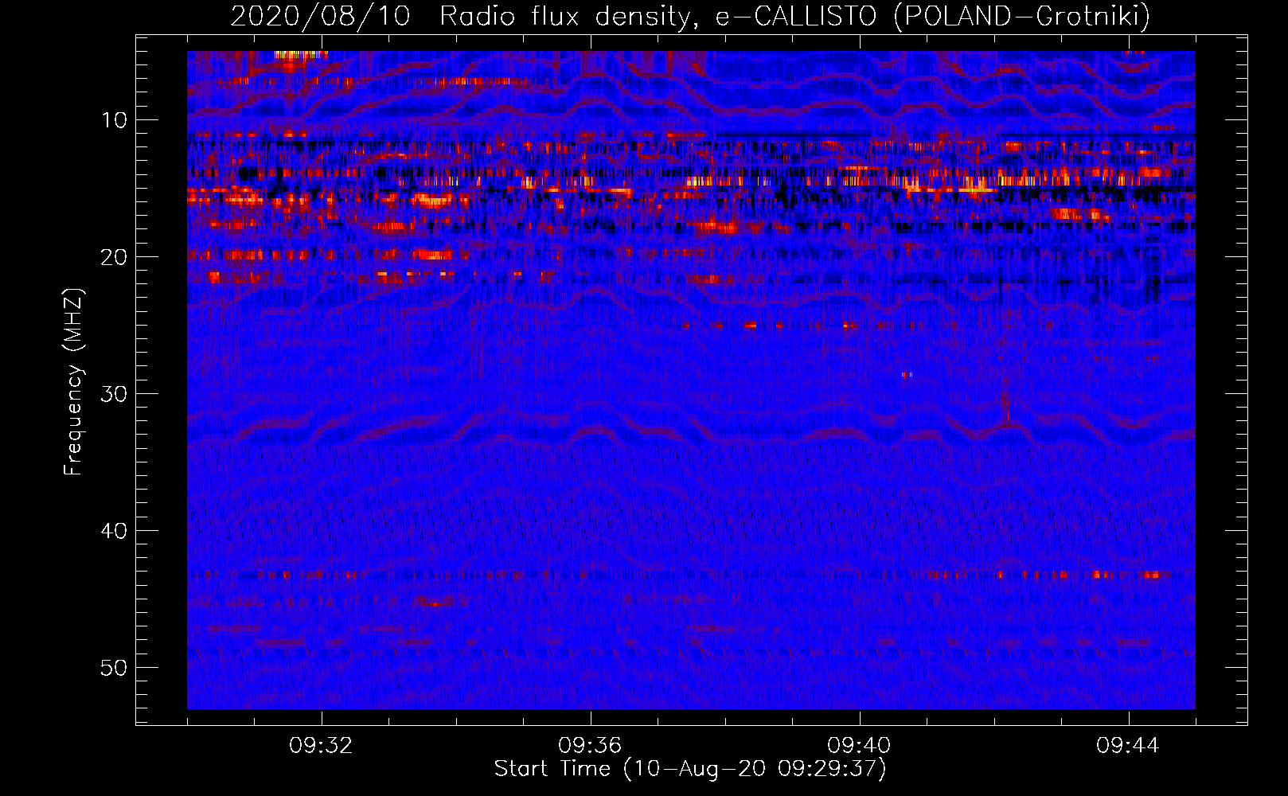
Task: Click the '50' frequency tick label
Action: [115, 668]
